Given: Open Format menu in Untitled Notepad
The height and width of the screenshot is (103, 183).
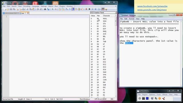Looking at the screenshot, I should click(132, 19).
